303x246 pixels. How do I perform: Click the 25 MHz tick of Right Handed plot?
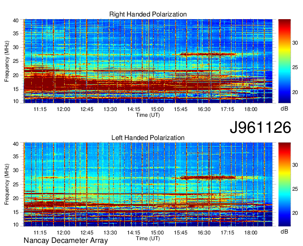pyautogui.click(x=16, y=61)
